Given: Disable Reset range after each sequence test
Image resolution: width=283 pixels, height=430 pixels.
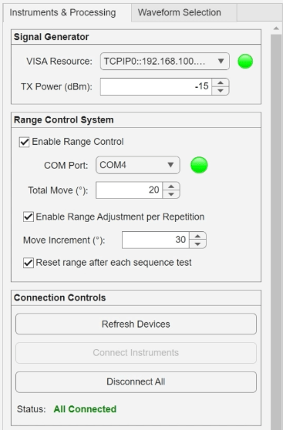Looking at the screenshot, I should pyautogui.click(x=29, y=263).
